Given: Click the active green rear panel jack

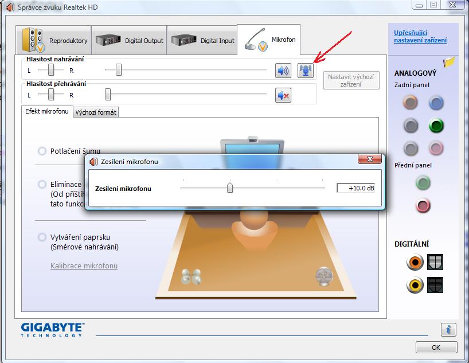Looking at the screenshot, I should pos(436,126).
